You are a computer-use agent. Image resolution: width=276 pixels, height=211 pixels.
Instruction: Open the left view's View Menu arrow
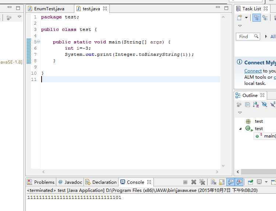click(20, 17)
